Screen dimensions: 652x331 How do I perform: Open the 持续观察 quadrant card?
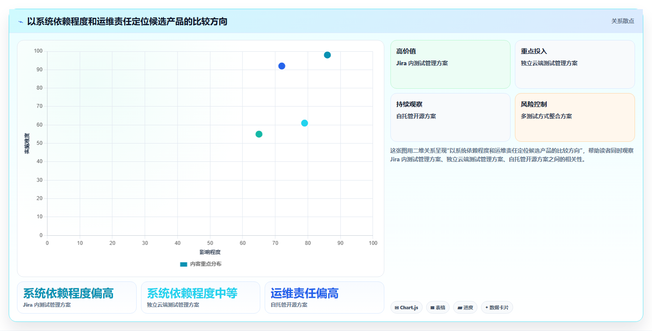450,117
